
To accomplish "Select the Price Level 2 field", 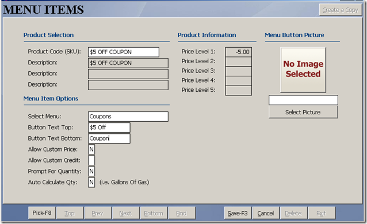I will tap(239, 61).
